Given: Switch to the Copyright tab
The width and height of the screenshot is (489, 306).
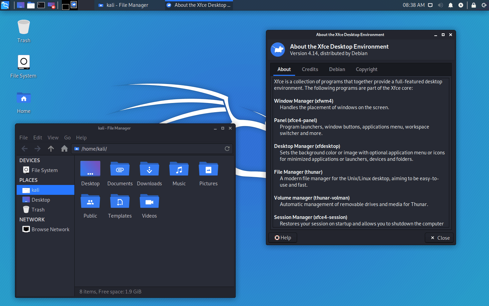Looking at the screenshot, I should [366, 69].
